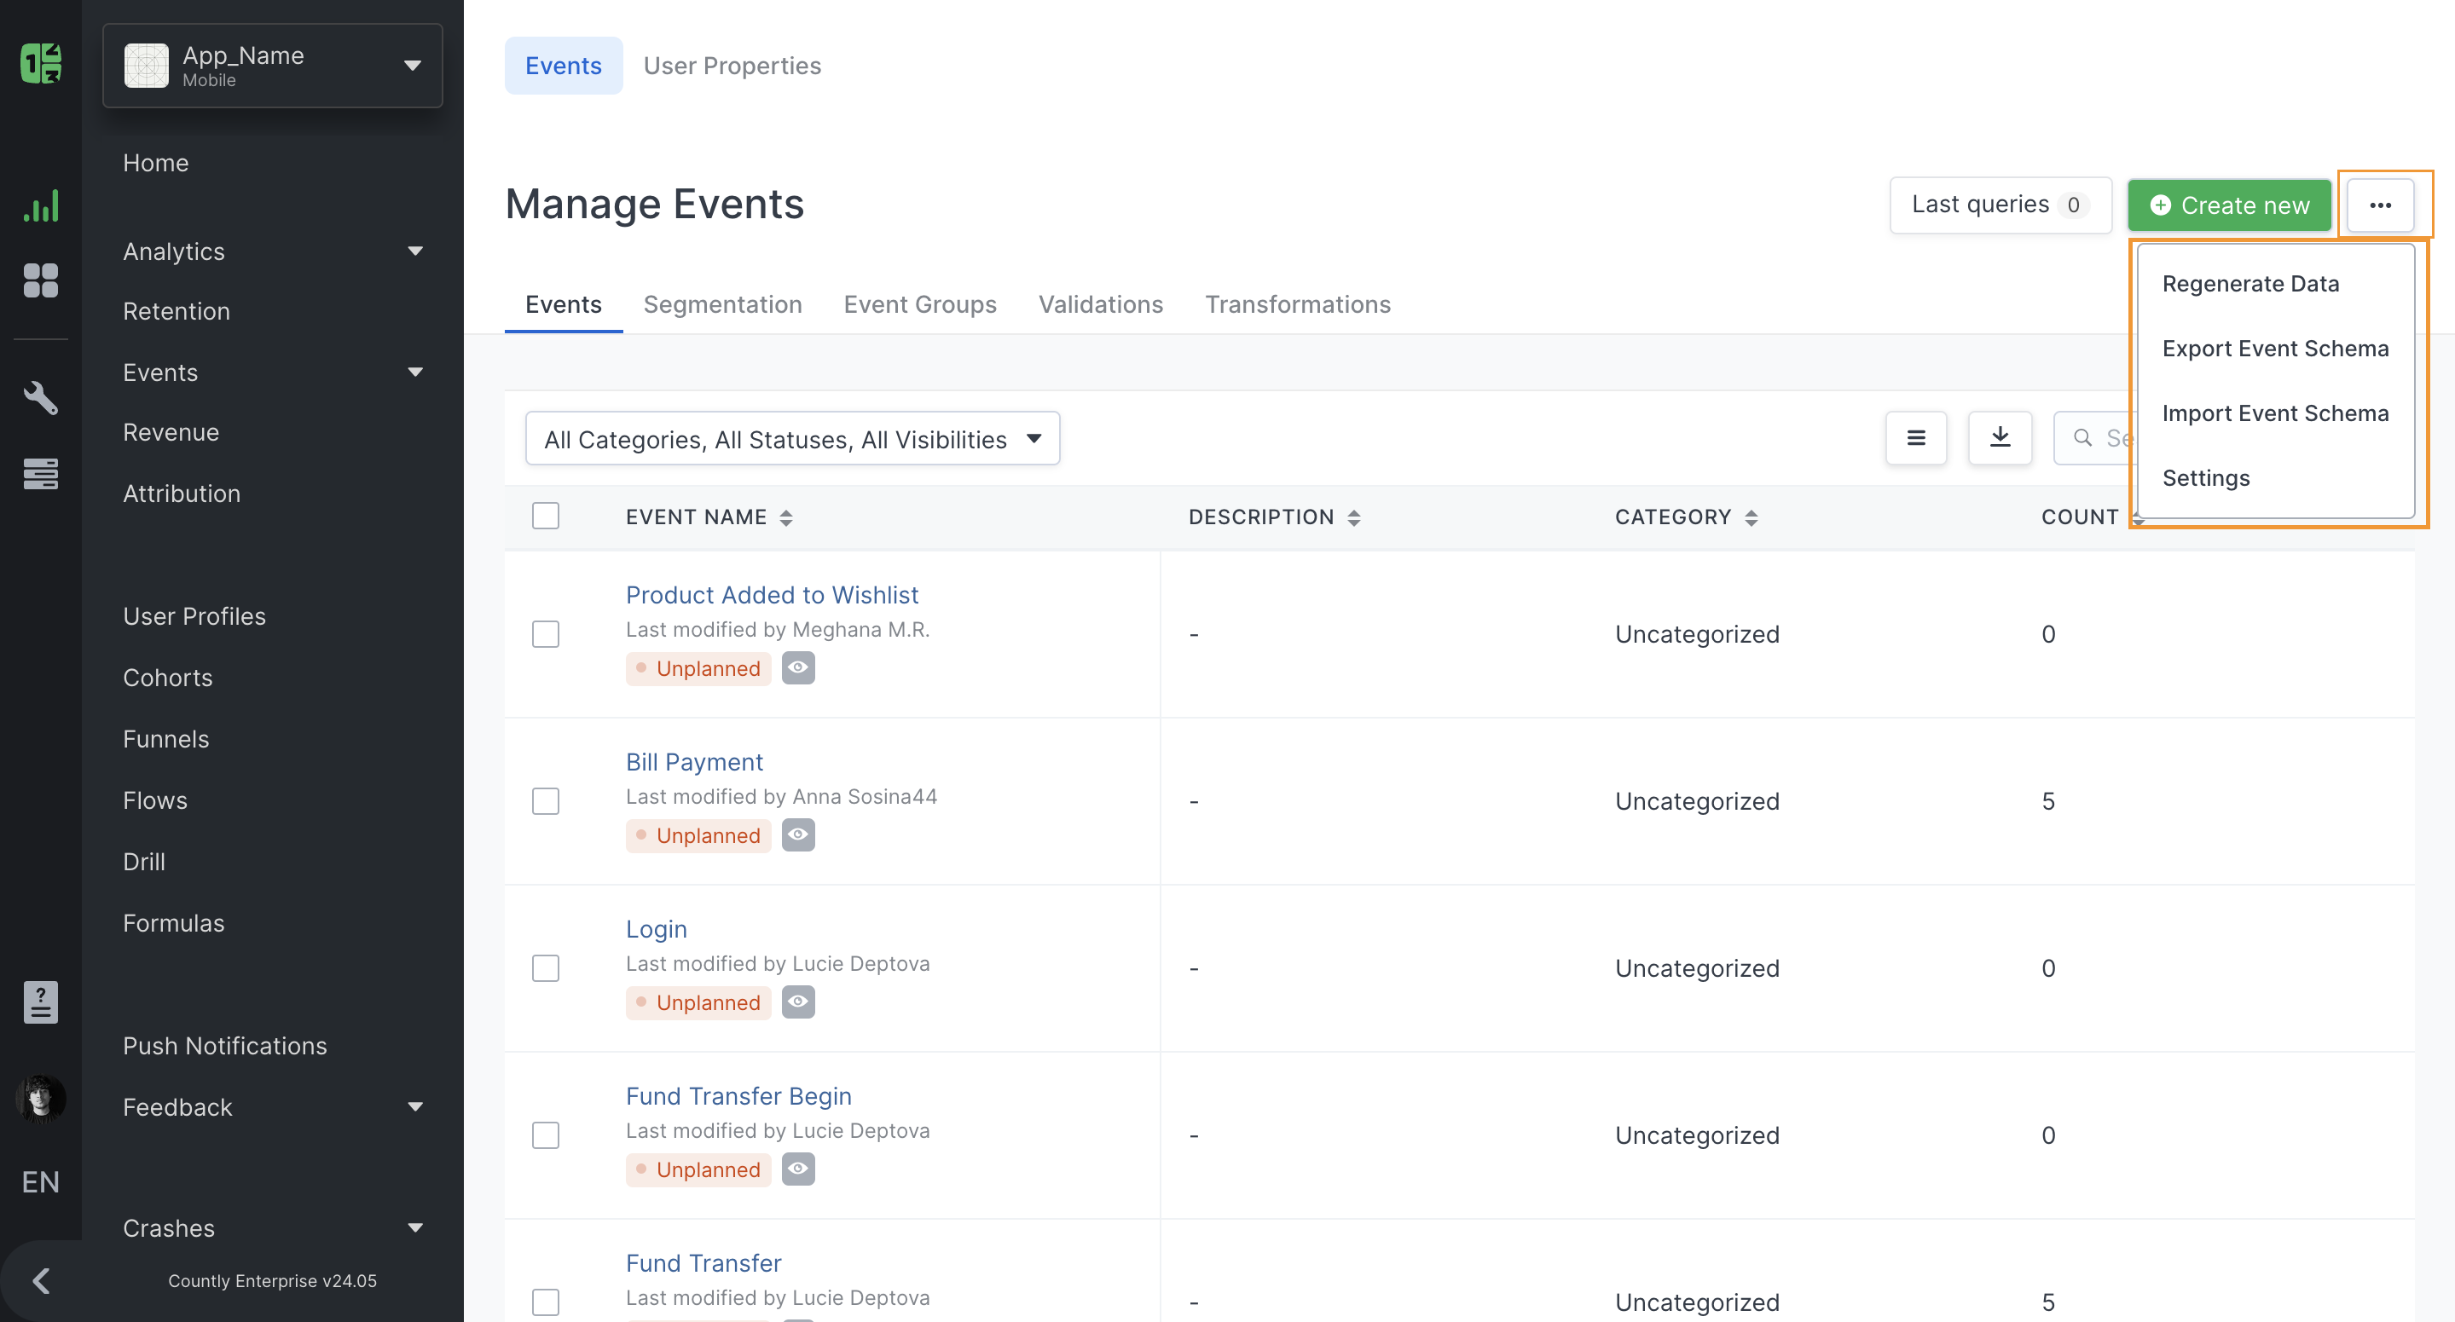Check the Login row checkbox

pos(545,967)
